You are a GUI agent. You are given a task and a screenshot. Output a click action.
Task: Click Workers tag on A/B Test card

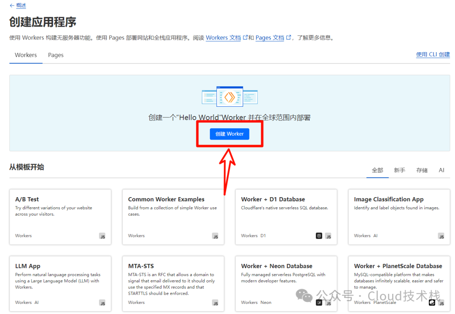pos(24,235)
